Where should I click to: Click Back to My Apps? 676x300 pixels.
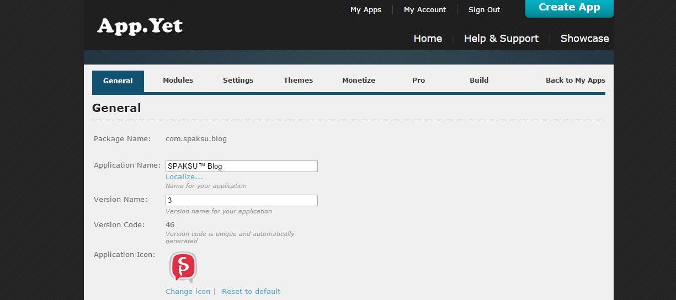click(x=576, y=80)
